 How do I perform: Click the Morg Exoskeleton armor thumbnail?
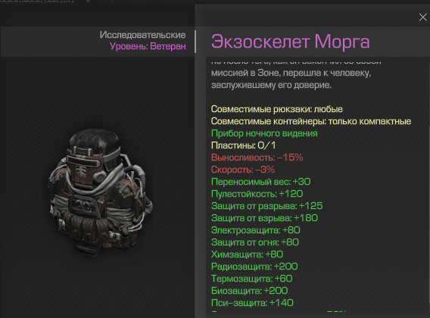coord(101,192)
